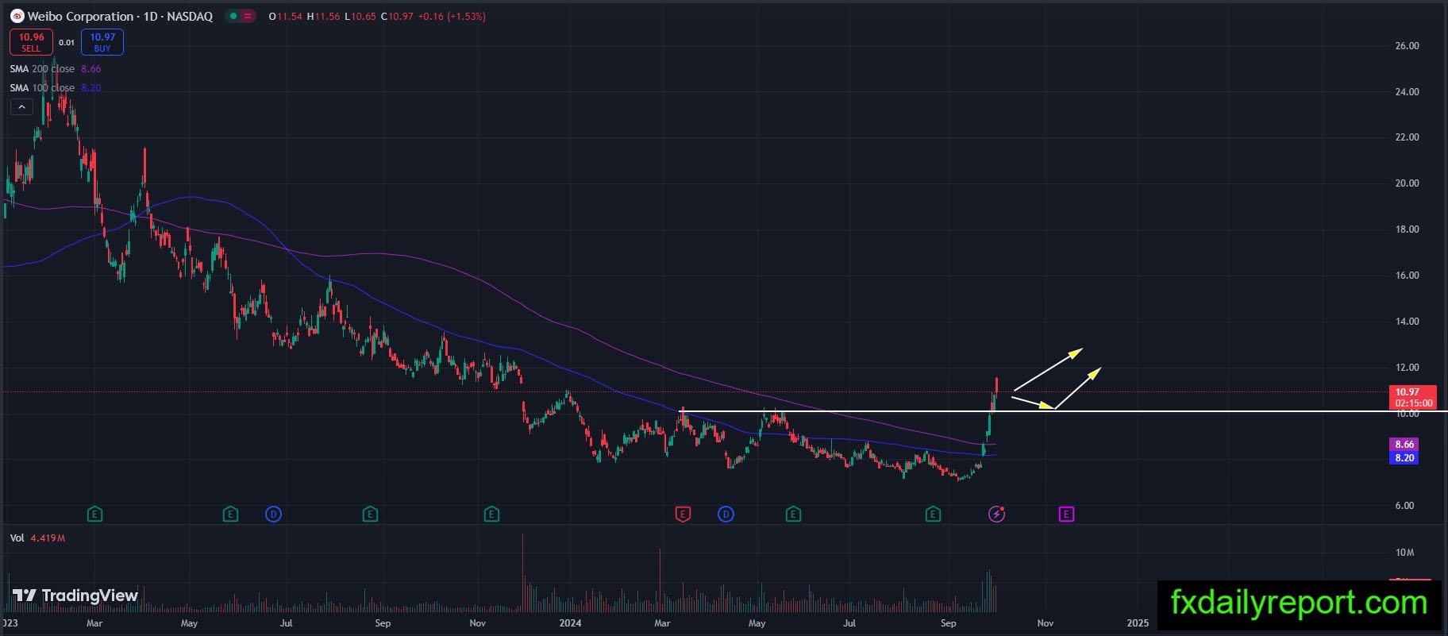
Task: Click the purple lightning bolt event icon
Action: [x=997, y=515]
